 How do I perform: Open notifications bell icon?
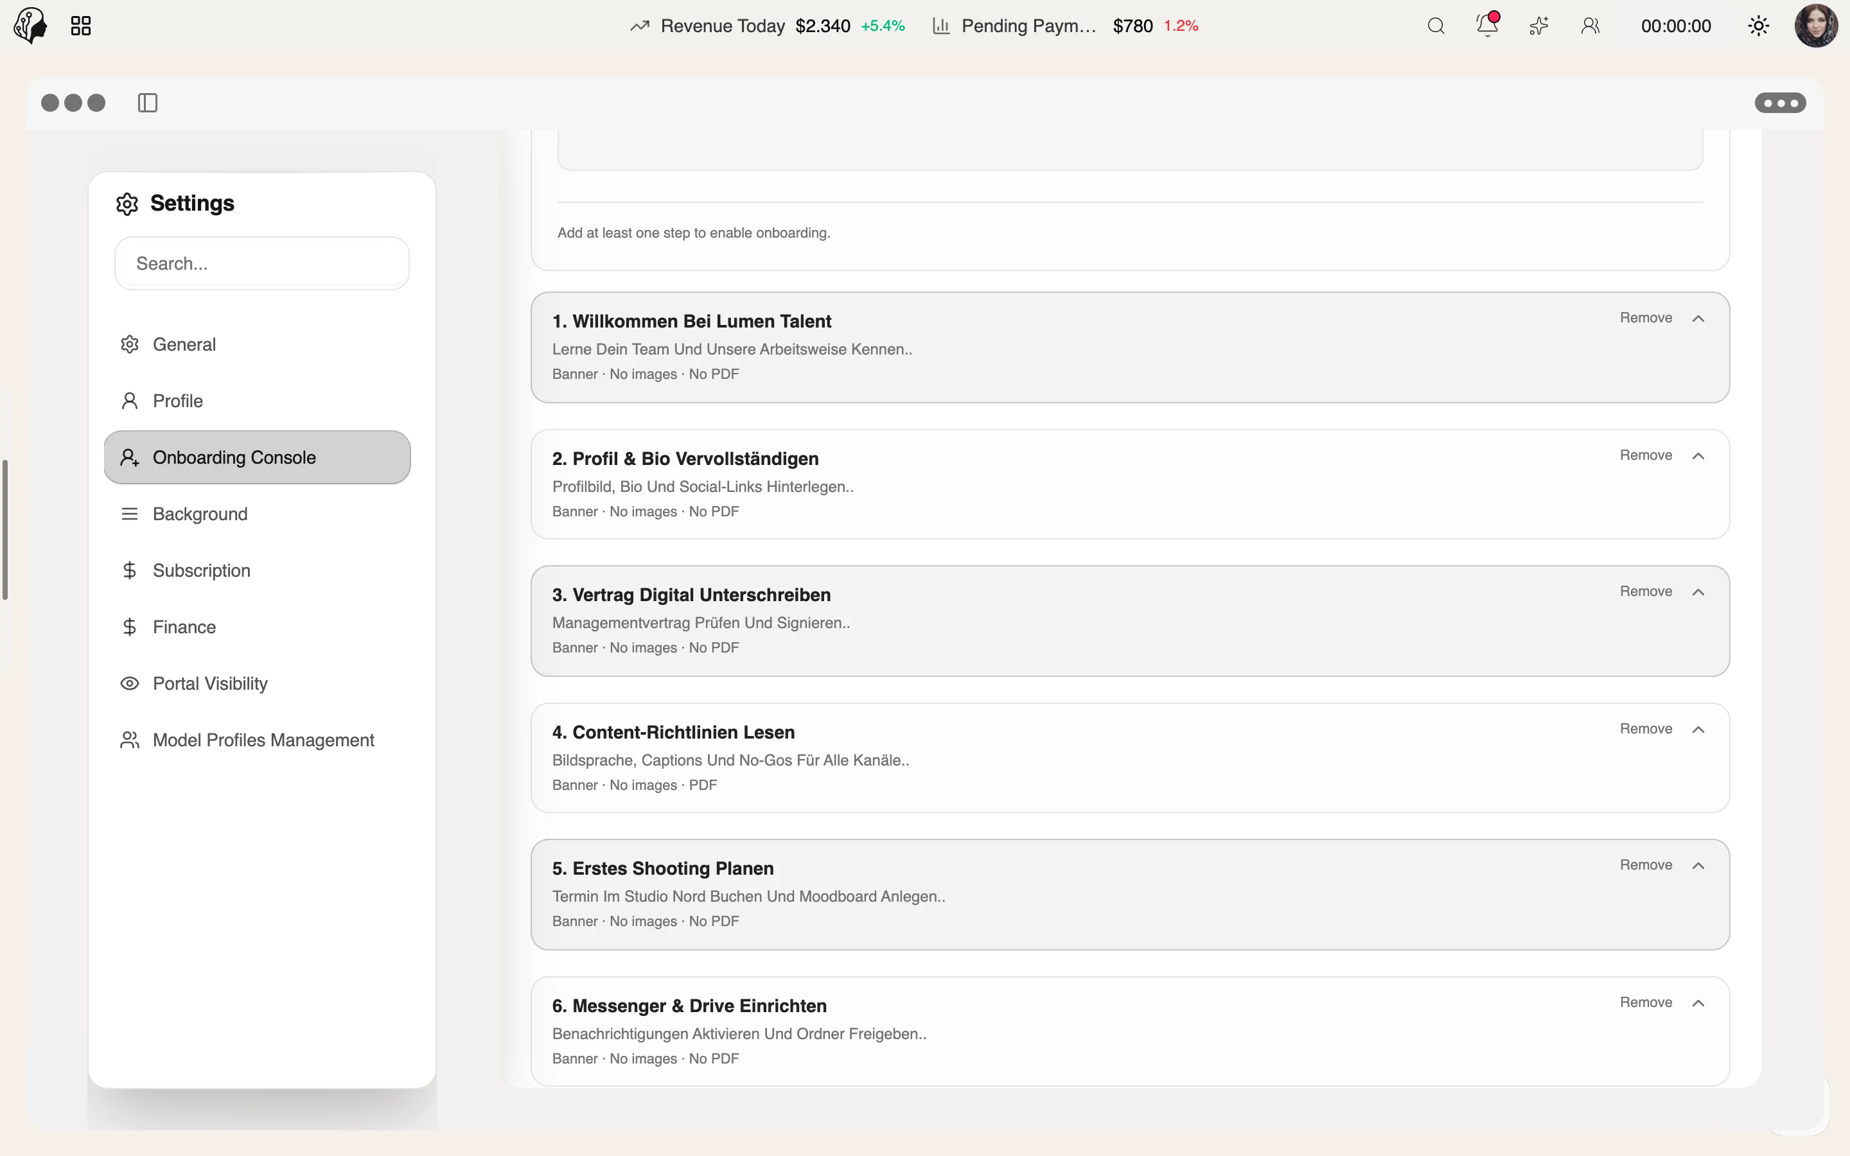(1487, 24)
